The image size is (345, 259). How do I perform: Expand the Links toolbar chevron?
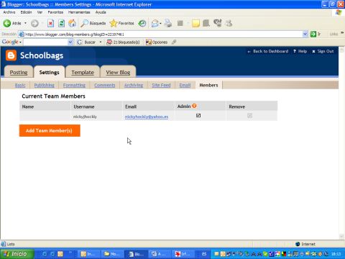click(342, 33)
